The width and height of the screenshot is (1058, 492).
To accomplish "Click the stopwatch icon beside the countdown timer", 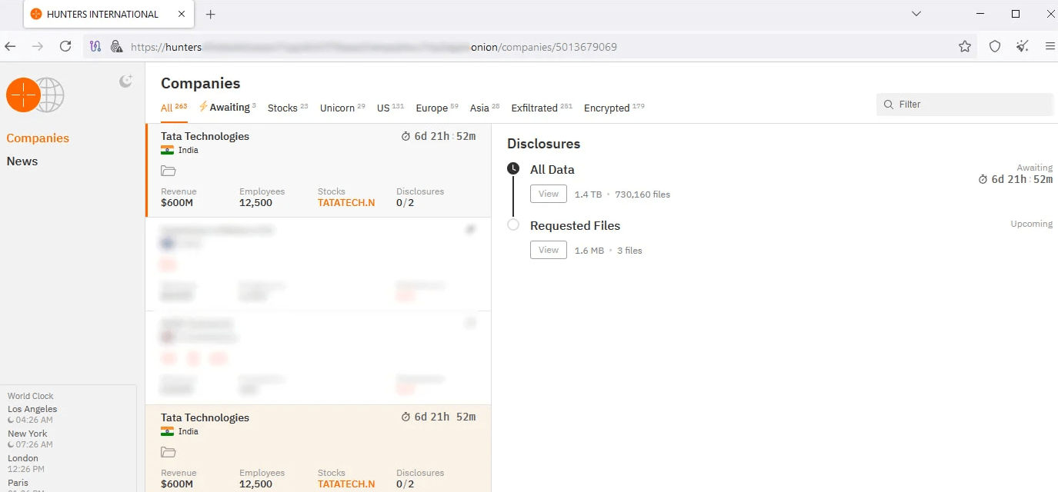I will [406, 136].
